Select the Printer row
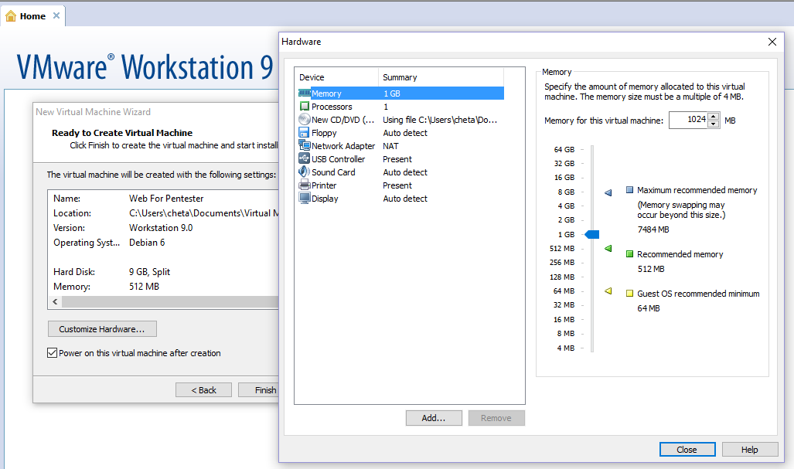This screenshot has width=794, height=469. click(400, 185)
